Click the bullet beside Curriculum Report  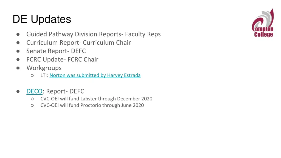(x=18, y=43)
